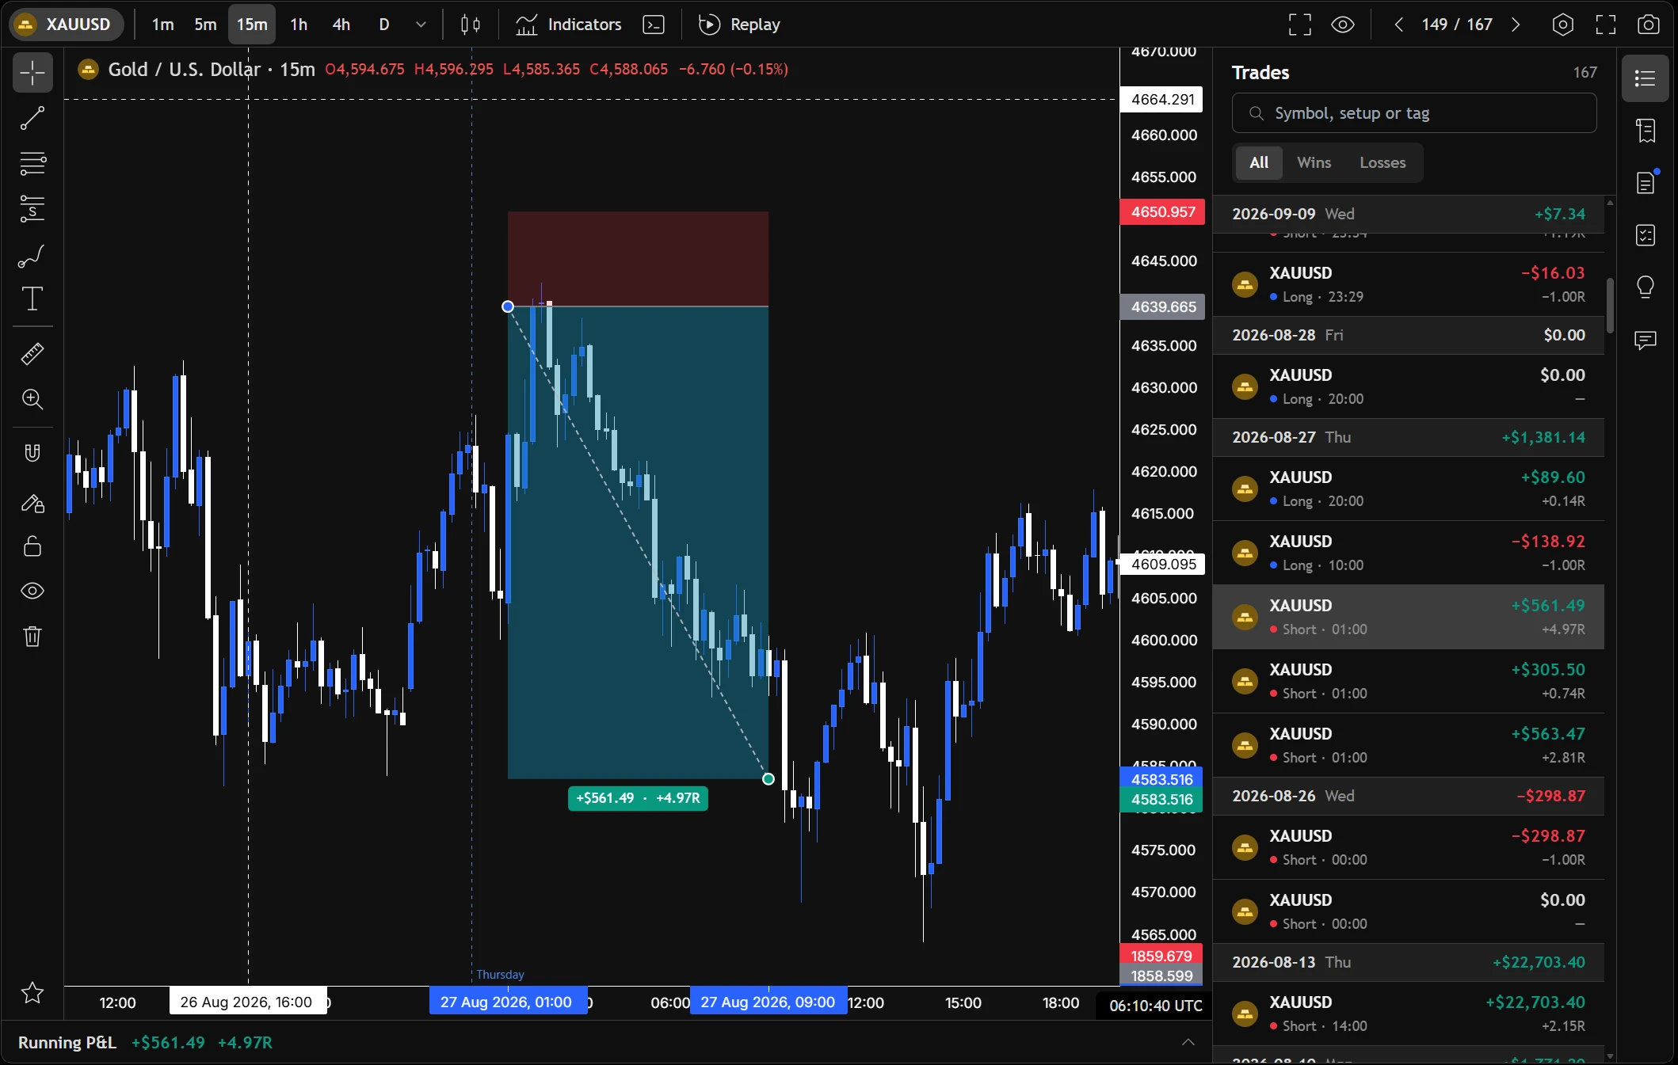Open the ideas lightbulb sidebar icon
Screen dimensions: 1678x1065
[x=1646, y=287]
